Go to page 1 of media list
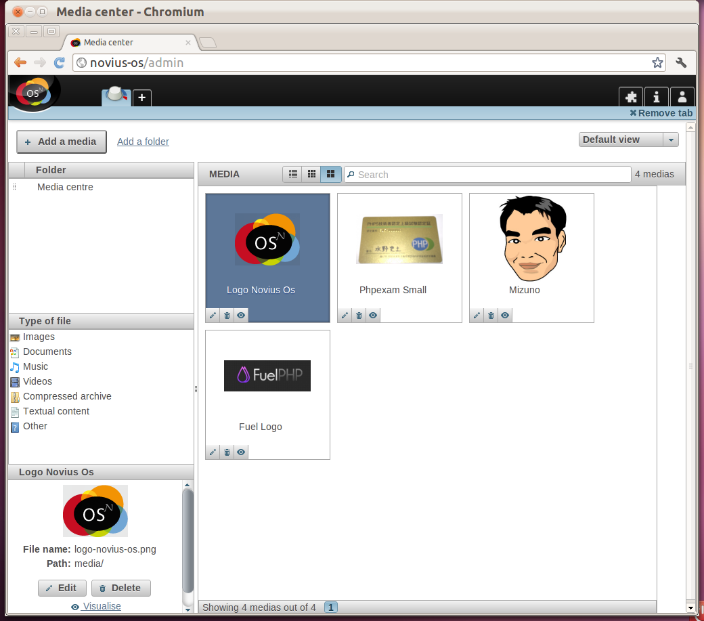This screenshot has height=621, width=704. 331,607
